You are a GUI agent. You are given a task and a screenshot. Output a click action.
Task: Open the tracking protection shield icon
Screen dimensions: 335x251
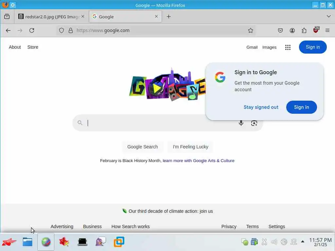click(x=62, y=30)
